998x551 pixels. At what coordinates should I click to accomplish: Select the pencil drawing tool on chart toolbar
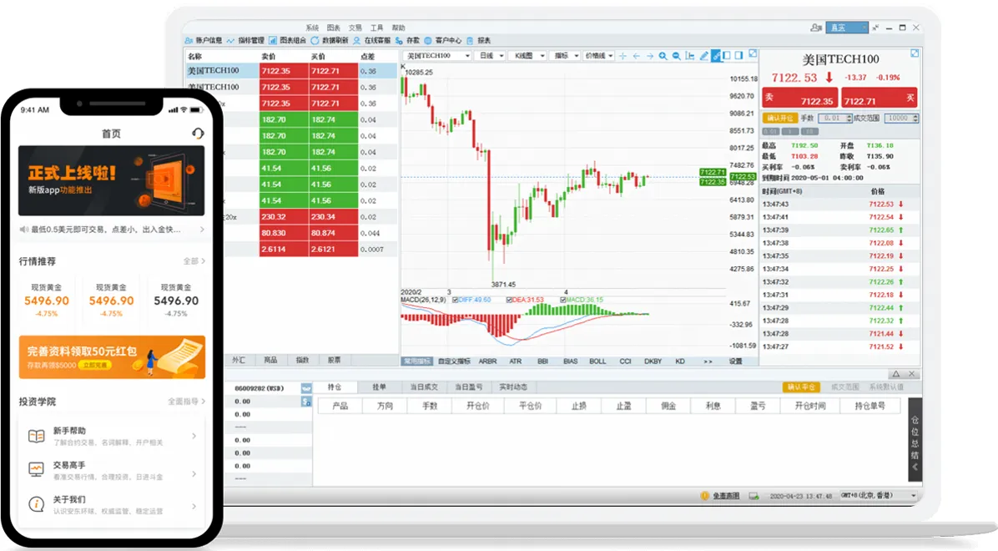tap(703, 56)
